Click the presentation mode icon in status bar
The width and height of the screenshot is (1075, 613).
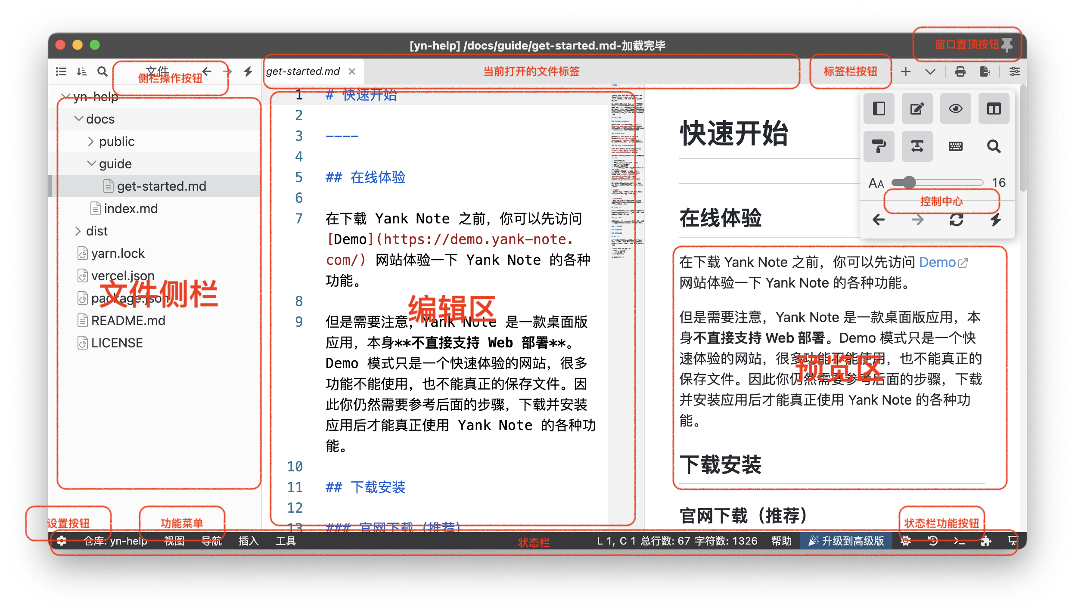tap(1013, 541)
